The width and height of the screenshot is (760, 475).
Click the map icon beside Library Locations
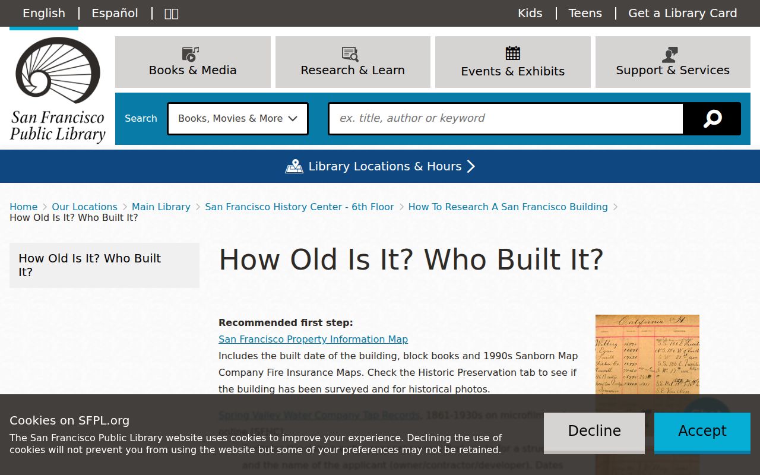pyautogui.click(x=294, y=166)
